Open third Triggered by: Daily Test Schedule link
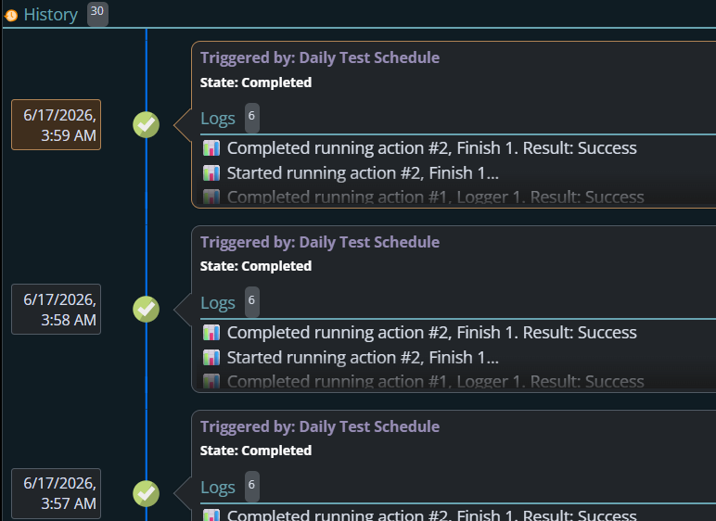Image resolution: width=716 pixels, height=521 pixels. (320, 426)
